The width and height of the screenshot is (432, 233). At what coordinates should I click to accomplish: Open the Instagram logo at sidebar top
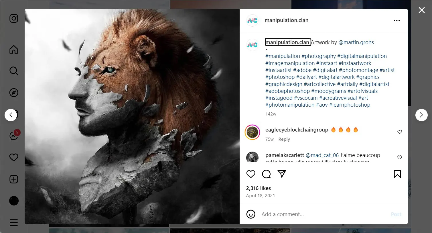(13, 18)
